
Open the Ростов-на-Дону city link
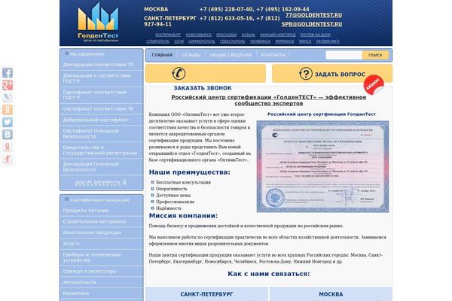click(316, 35)
